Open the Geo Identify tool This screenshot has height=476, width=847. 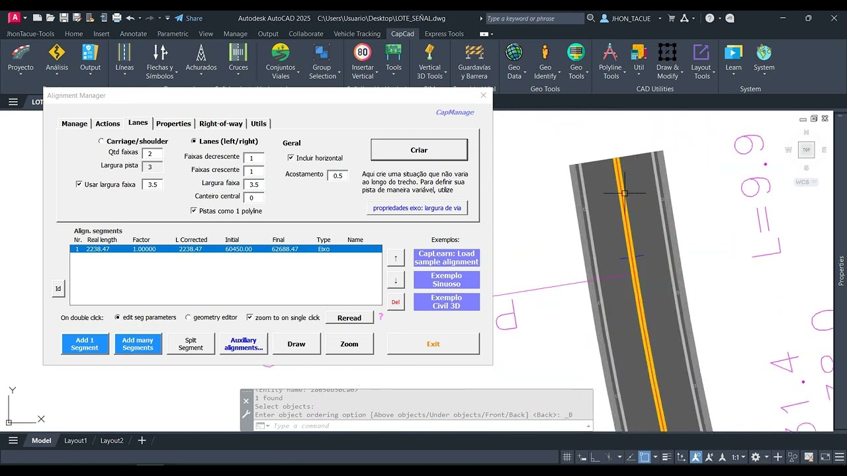coord(545,61)
